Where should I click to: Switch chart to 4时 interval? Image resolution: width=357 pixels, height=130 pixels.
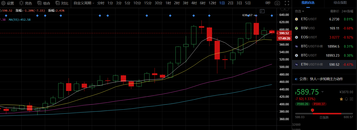194,3
